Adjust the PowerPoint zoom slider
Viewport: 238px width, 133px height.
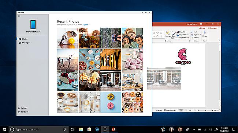(206, 110)
